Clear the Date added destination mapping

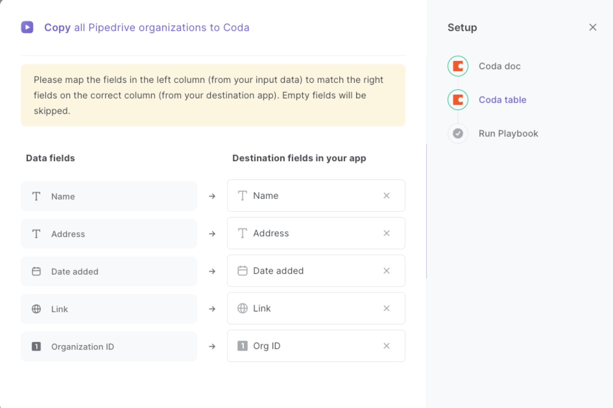(x=386, y=271)
